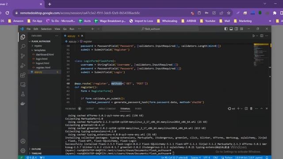Open the Amazon bookmark folder
This screenshot has height=159, width=283.
tap(16, 21)
